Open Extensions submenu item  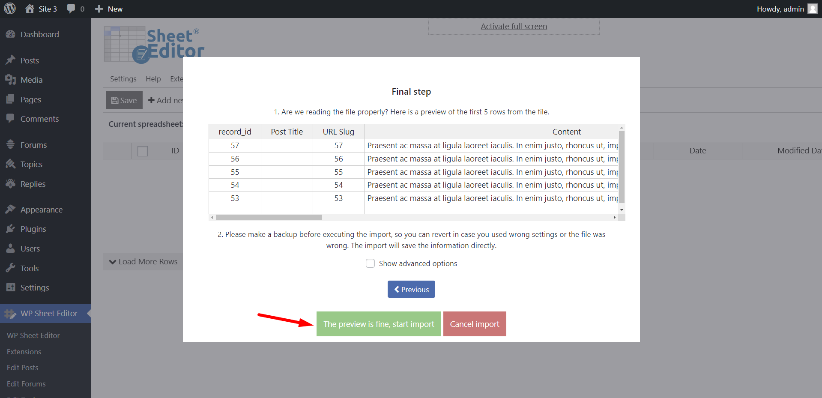pyautogui.click(x=24, y=352)
